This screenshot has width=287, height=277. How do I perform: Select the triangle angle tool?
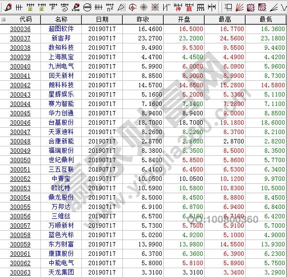(x=121, y=7)
